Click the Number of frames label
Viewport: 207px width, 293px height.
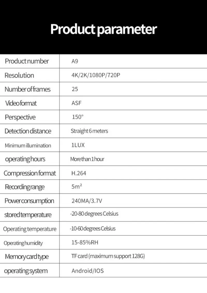click(28, 89)
